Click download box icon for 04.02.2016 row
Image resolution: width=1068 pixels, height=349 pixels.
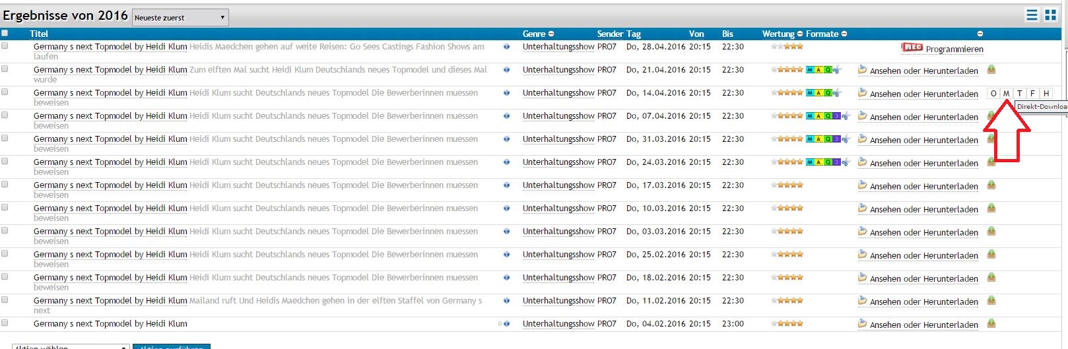tap(991, 324)
